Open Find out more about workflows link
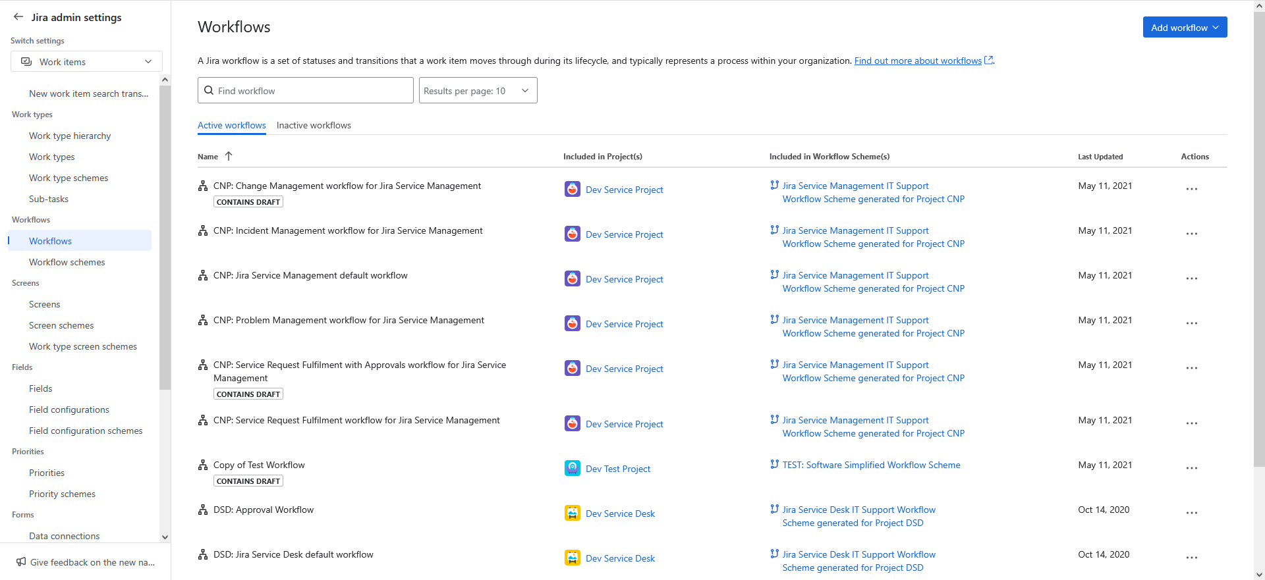The width and height of the screenshot is (1265, 580). [918, 61]
